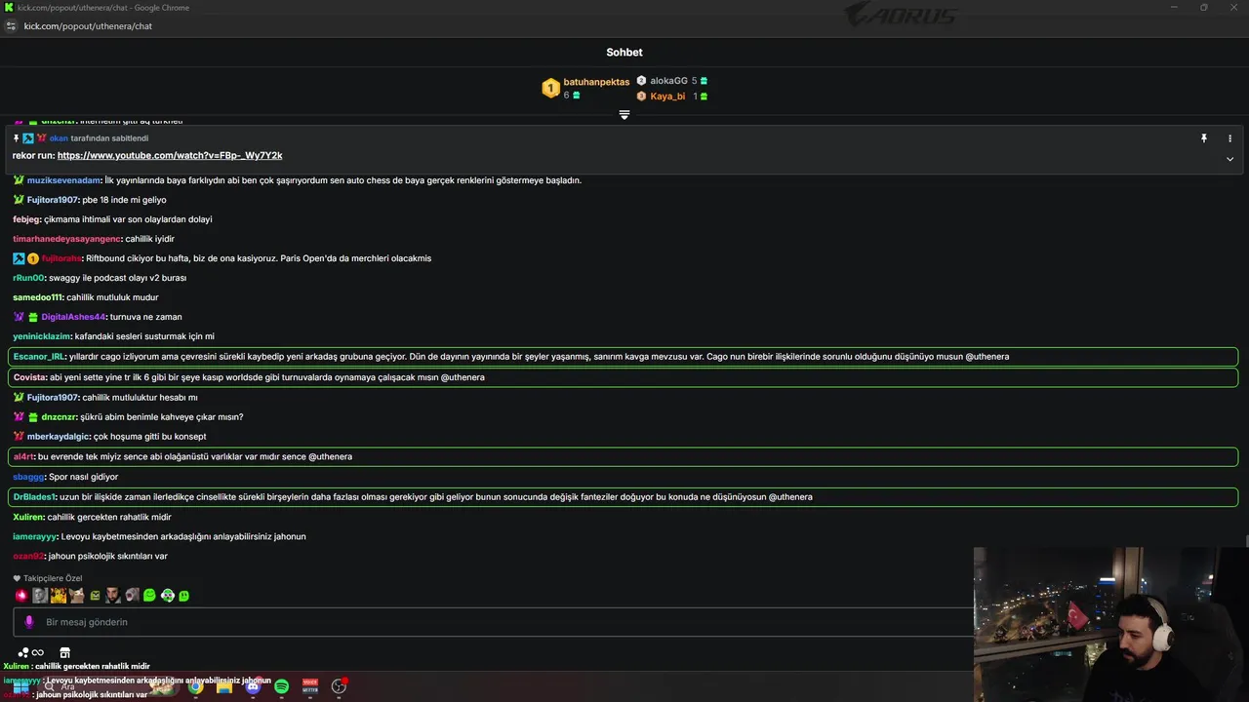Image resolution: width=1249 pixels, height=702 pixels.
Task: Open Kaya_bi leaderboard profile
Action: pyautogui.click(x=667, y=97)
